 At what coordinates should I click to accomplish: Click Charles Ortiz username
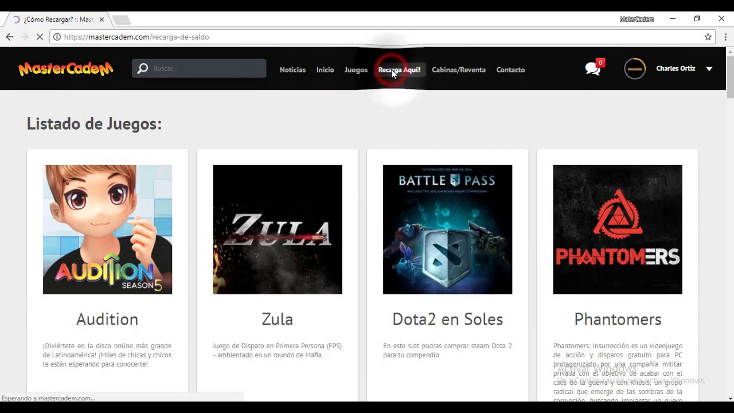[x=676, y=68]
